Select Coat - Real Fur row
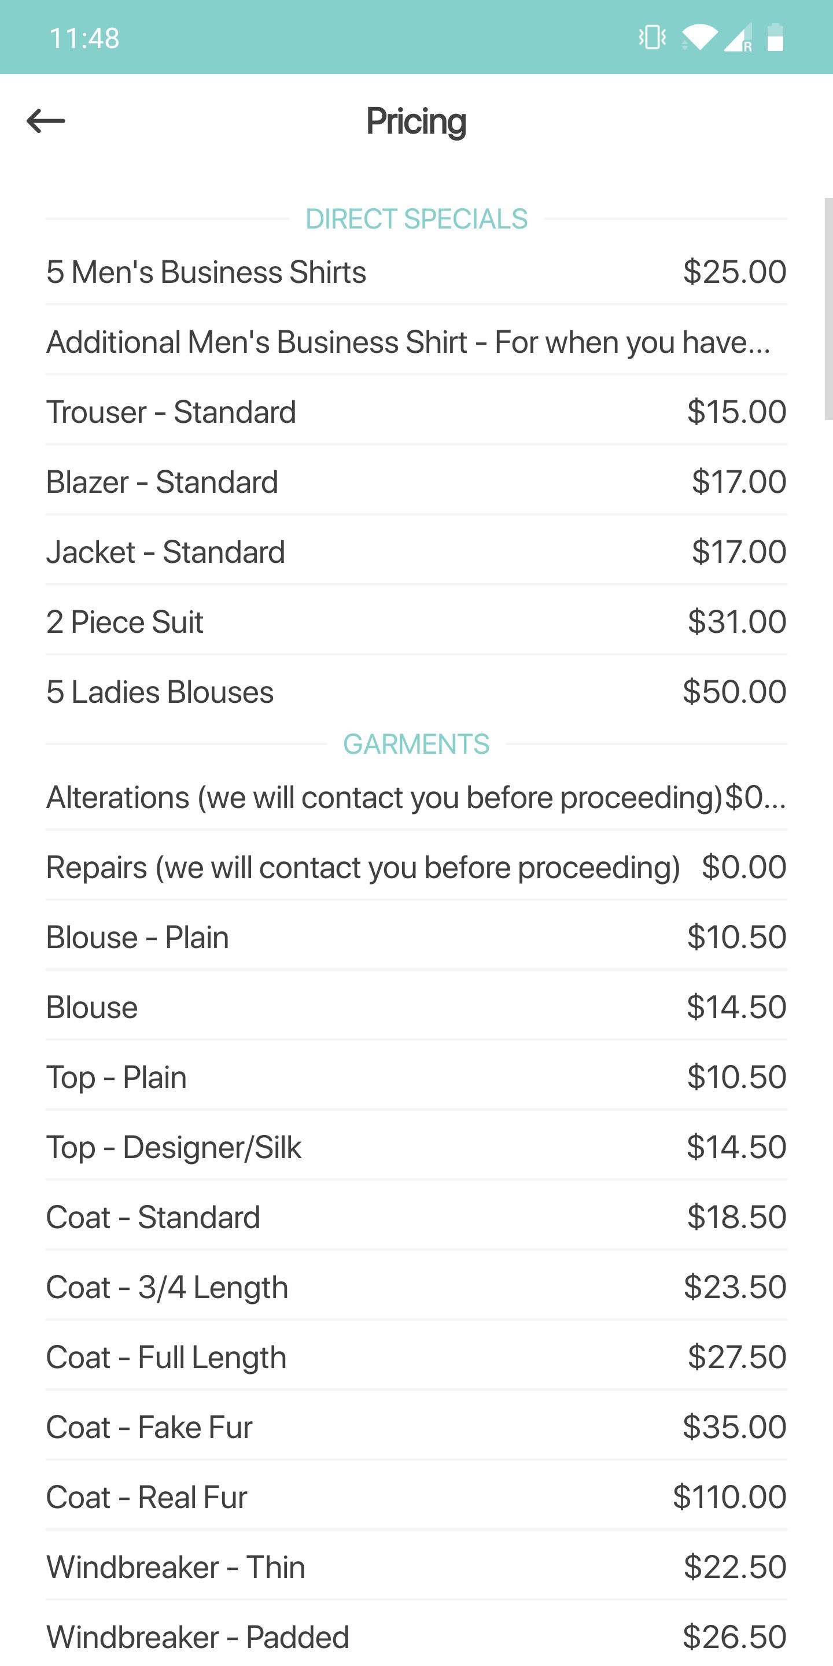The height and width of the screenshot is (1666, 833). pyautogui.click(x=416, y=1497)
